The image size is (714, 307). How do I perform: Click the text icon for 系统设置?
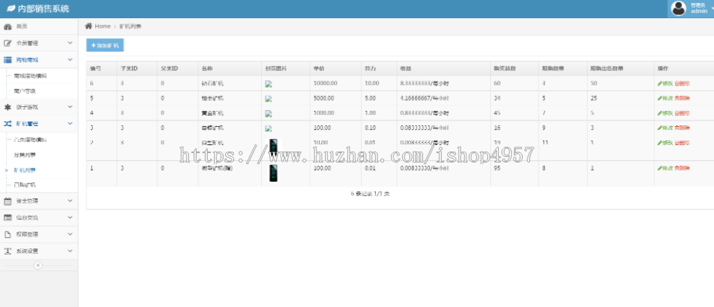[8, 251]
